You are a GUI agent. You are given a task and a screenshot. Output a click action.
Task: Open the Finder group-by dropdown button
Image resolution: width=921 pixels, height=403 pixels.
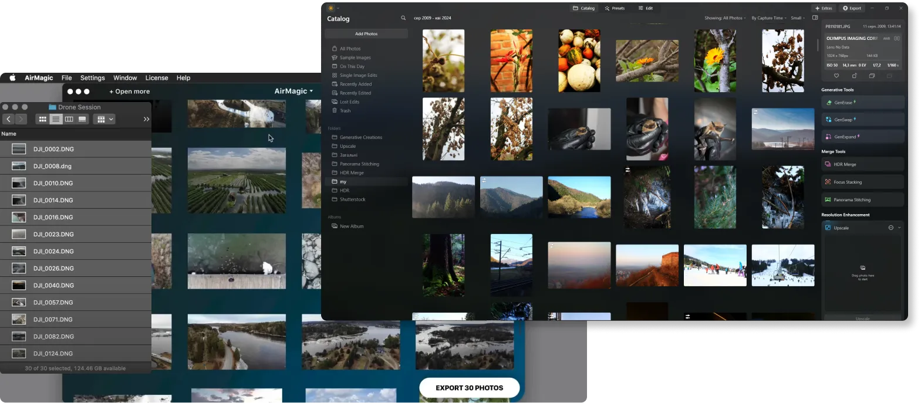(104, 119)
